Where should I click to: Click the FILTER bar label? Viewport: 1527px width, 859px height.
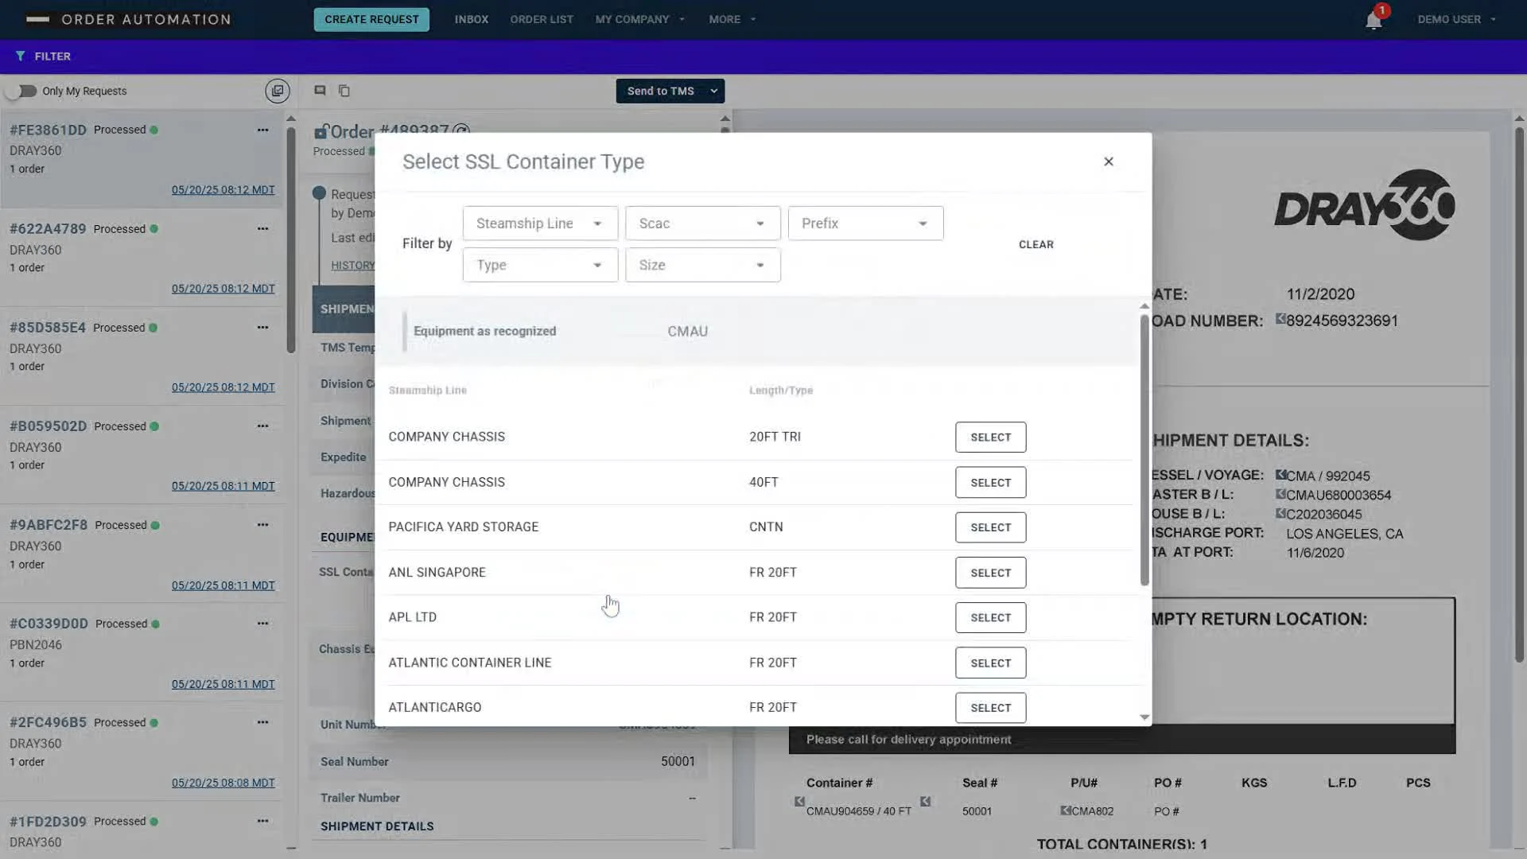tap(52, 56)
